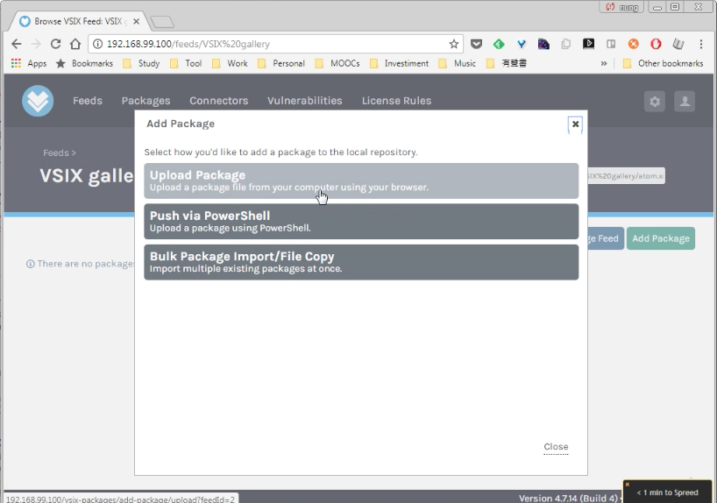This screenshot has height=503, width=717.
Task: Open the Music bookmarks folder
Action: pos(458,63)
